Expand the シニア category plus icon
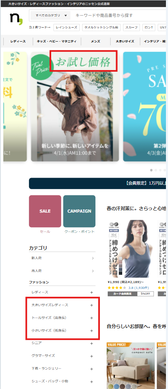Image resolution: width=168 pixels, height=389 pixels. [92, 344]
